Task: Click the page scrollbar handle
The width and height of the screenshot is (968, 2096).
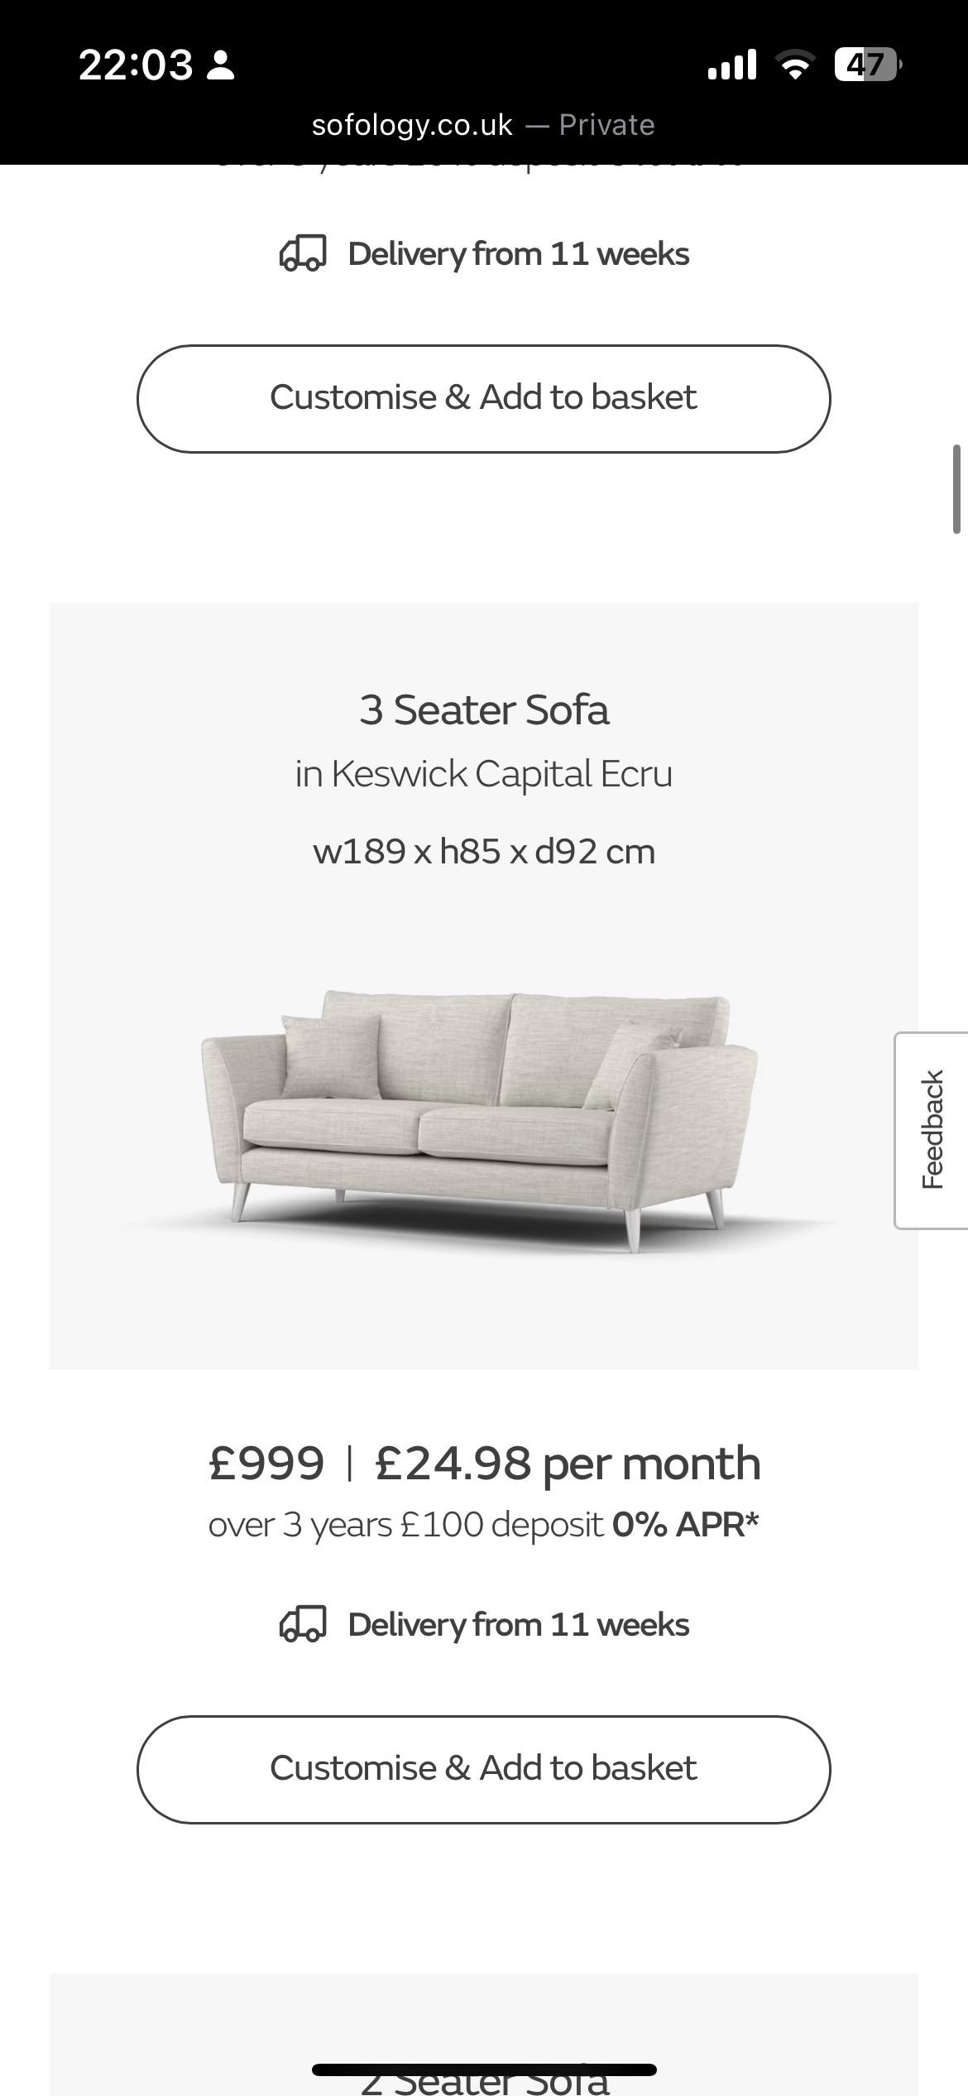Action: pyautogui.click(x=956, y=488)
